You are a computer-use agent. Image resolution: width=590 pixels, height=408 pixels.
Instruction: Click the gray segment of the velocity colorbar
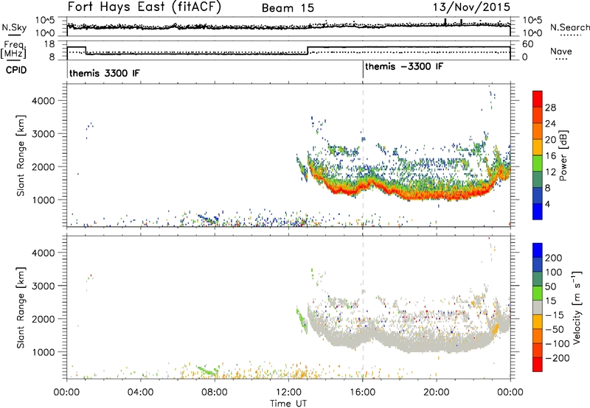(x=538, y=307)
